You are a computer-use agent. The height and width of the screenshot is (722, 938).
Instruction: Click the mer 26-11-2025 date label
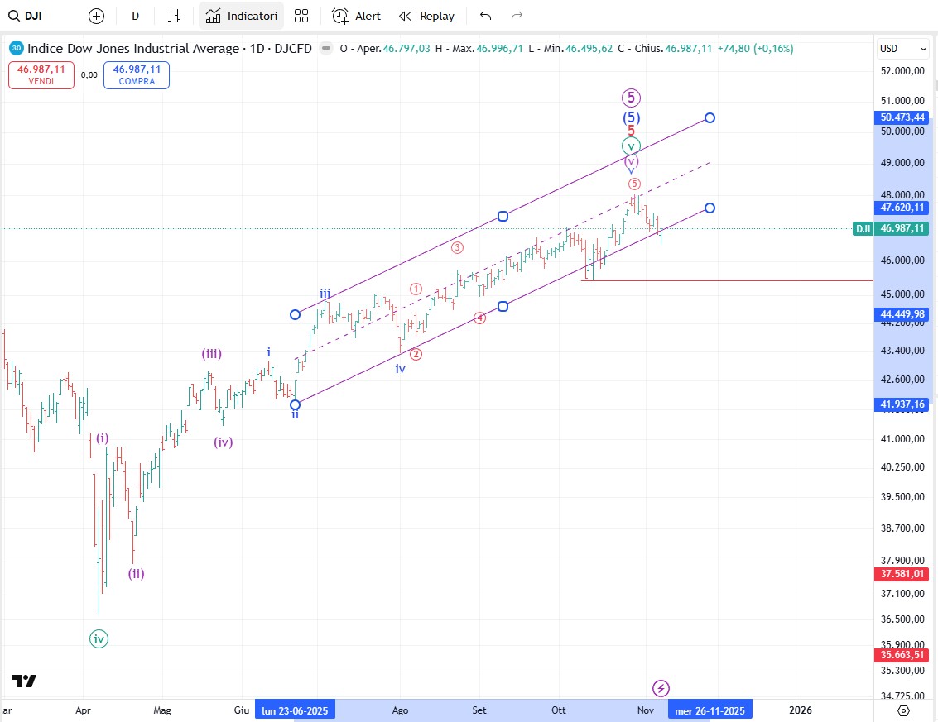(x=710, y=710)
